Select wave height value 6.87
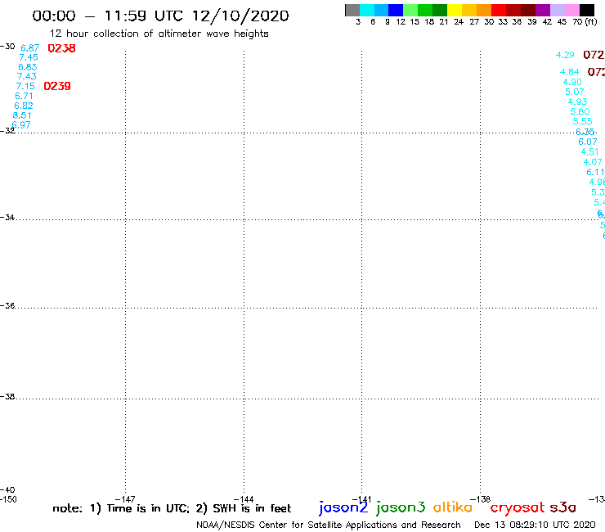 [30, 48]
